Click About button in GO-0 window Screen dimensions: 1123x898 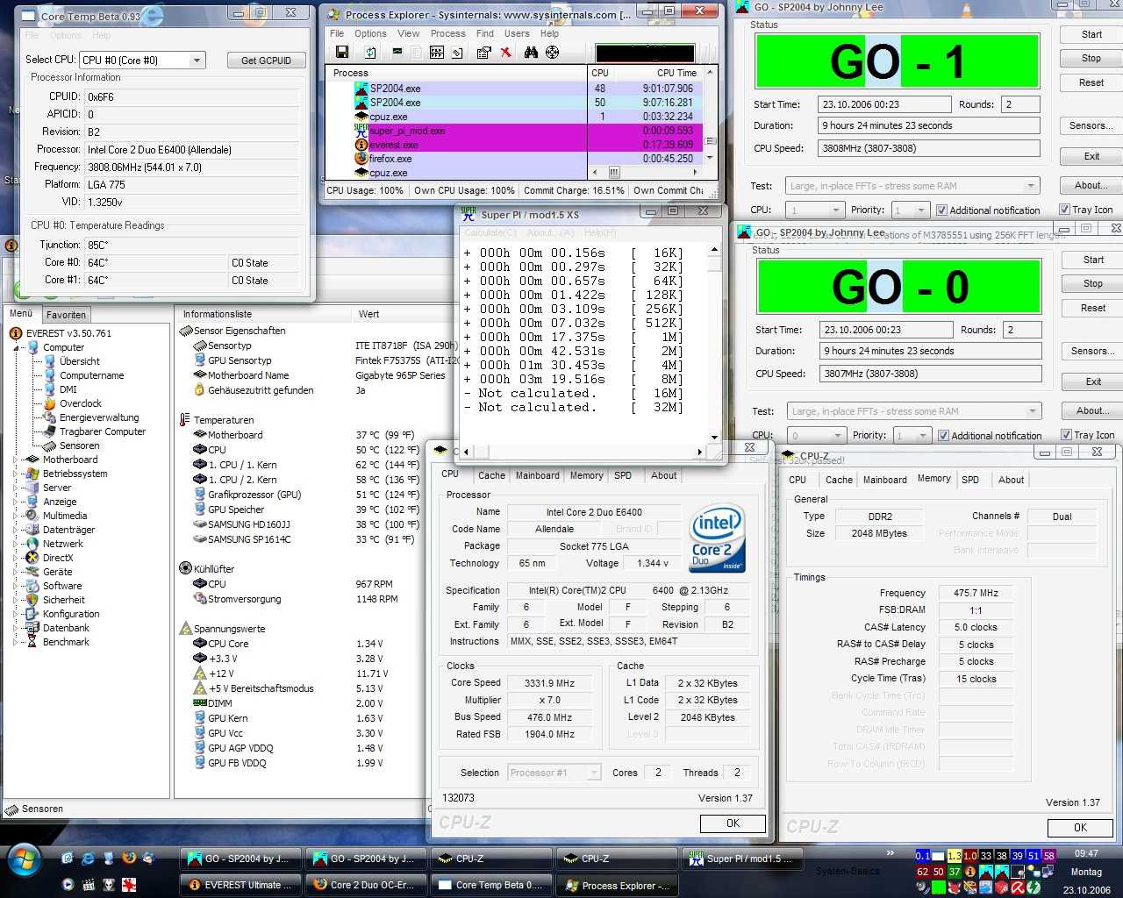(x=1093, y=410)
